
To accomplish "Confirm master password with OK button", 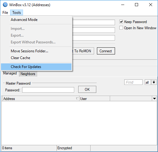I will pyautogui.click(x=87, y=90).
